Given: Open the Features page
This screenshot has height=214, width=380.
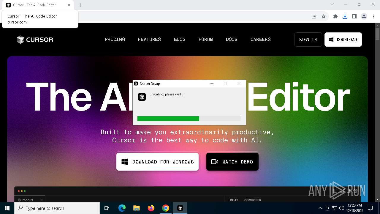Looking at the screenshot, I should coord(149,39).
